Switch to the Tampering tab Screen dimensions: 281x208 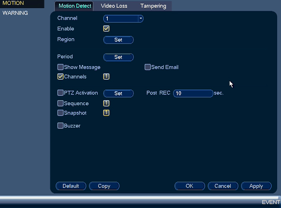point(153,6)
